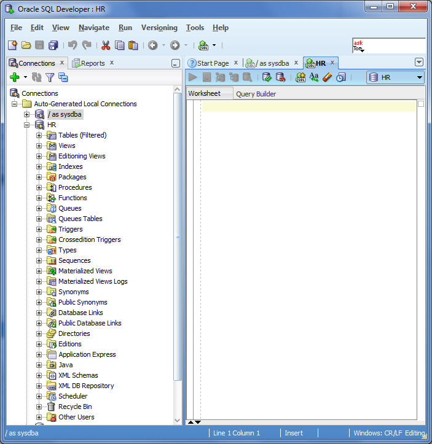The width and height of the screenshot is (432, 444).
Task: Open the SQL History clock icon
Action: pyautogui.click(x=340, y=77)
